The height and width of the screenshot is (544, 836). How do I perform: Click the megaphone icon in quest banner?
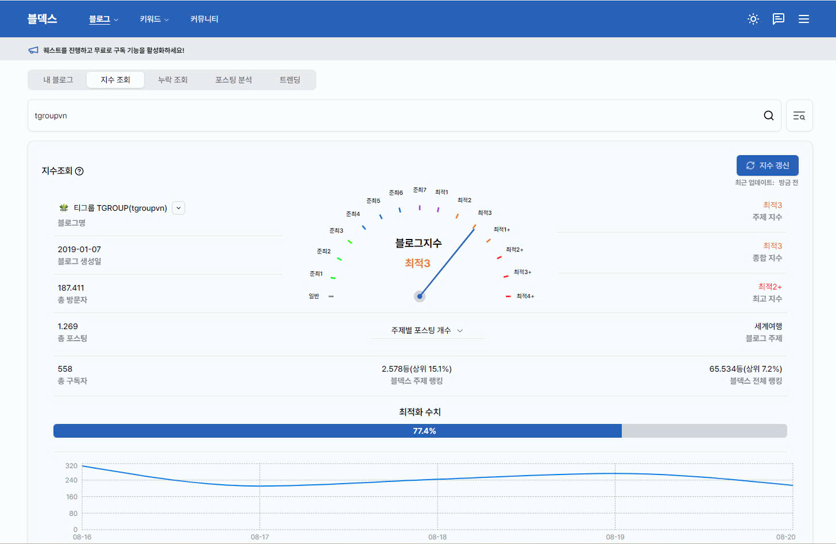coord(33,50)
